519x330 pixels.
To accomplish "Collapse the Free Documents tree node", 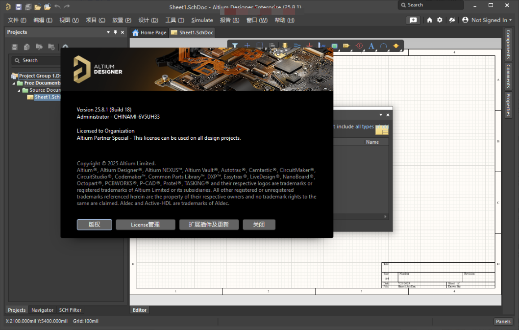I will coord(14,83).
